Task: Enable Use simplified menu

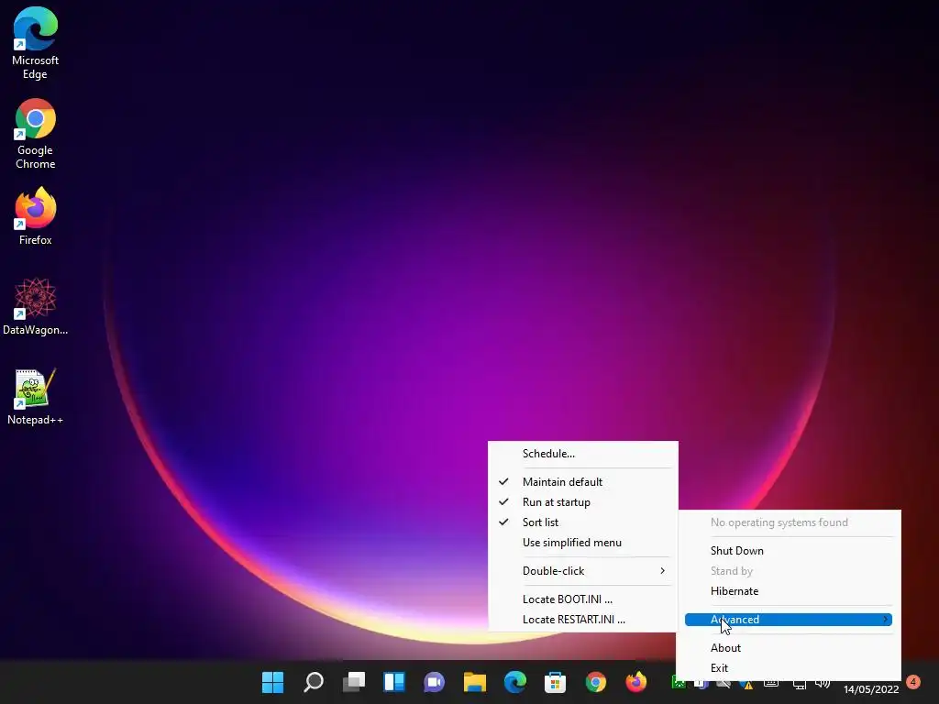Action: click(x=582, y=543)
